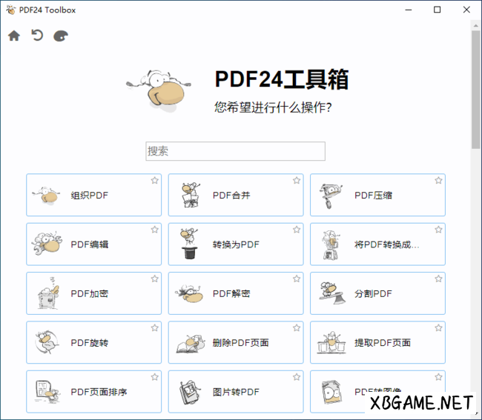Open the PDF加密 tool
The height and width of the screenshot is (420, 482).
pyautogui.click(x=93, y=293)
